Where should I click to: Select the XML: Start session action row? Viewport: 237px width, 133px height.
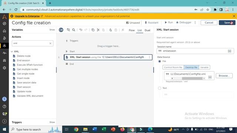click(x=108, y=57)
